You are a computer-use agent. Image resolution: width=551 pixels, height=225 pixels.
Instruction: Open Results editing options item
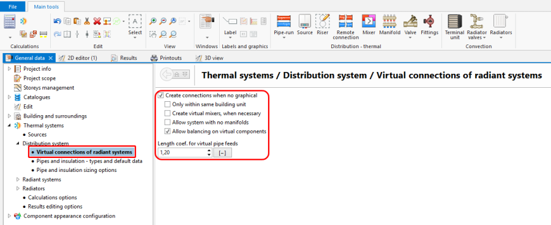[55, 207]
